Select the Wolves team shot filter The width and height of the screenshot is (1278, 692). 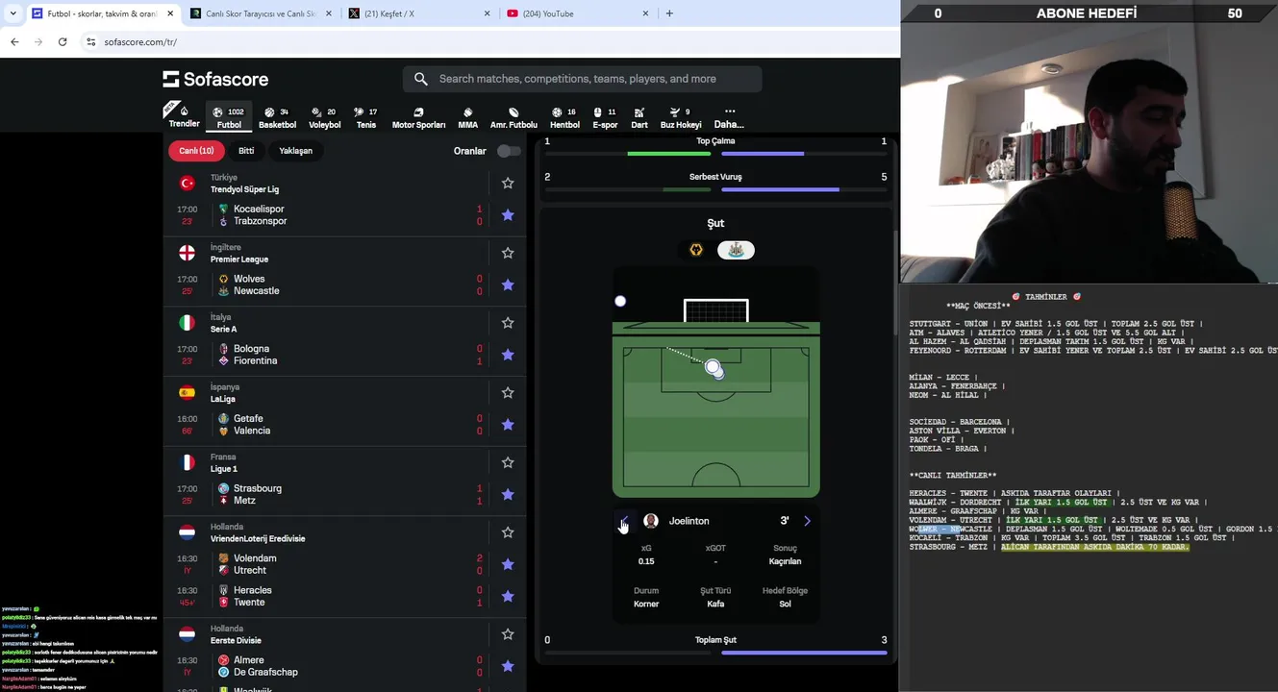tap(696, 250)
